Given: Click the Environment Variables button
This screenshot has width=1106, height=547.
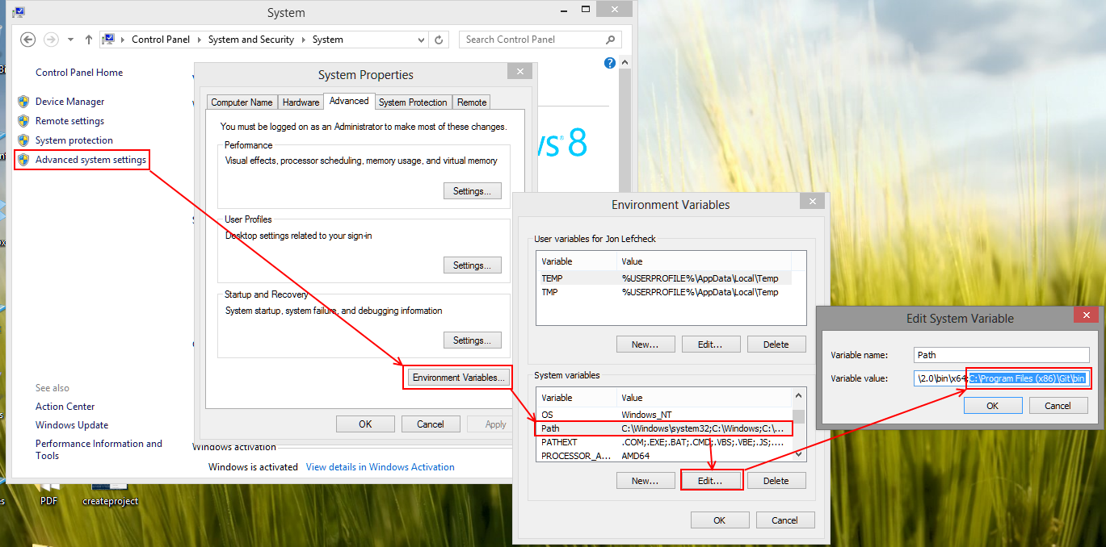Looking at the screenshot, I should click(x=458, y=378).
